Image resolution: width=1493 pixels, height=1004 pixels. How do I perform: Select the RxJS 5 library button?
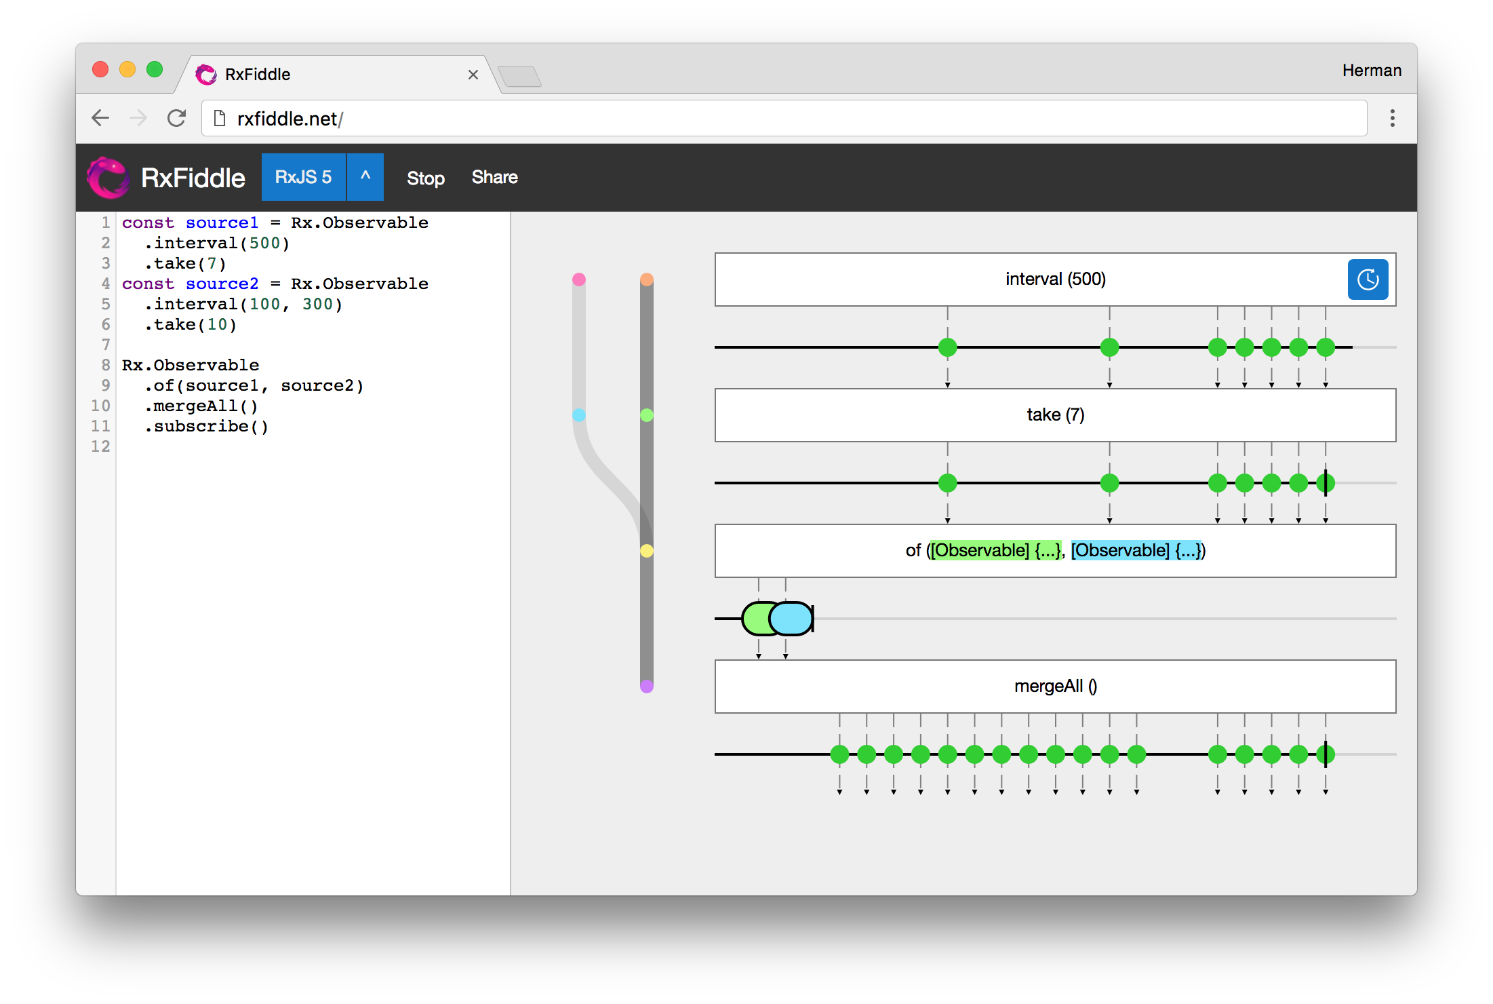coord(303,177)
